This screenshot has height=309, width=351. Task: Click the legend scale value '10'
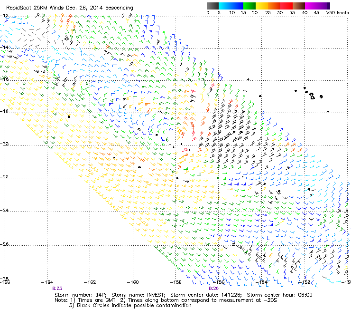tap(232, 13)
